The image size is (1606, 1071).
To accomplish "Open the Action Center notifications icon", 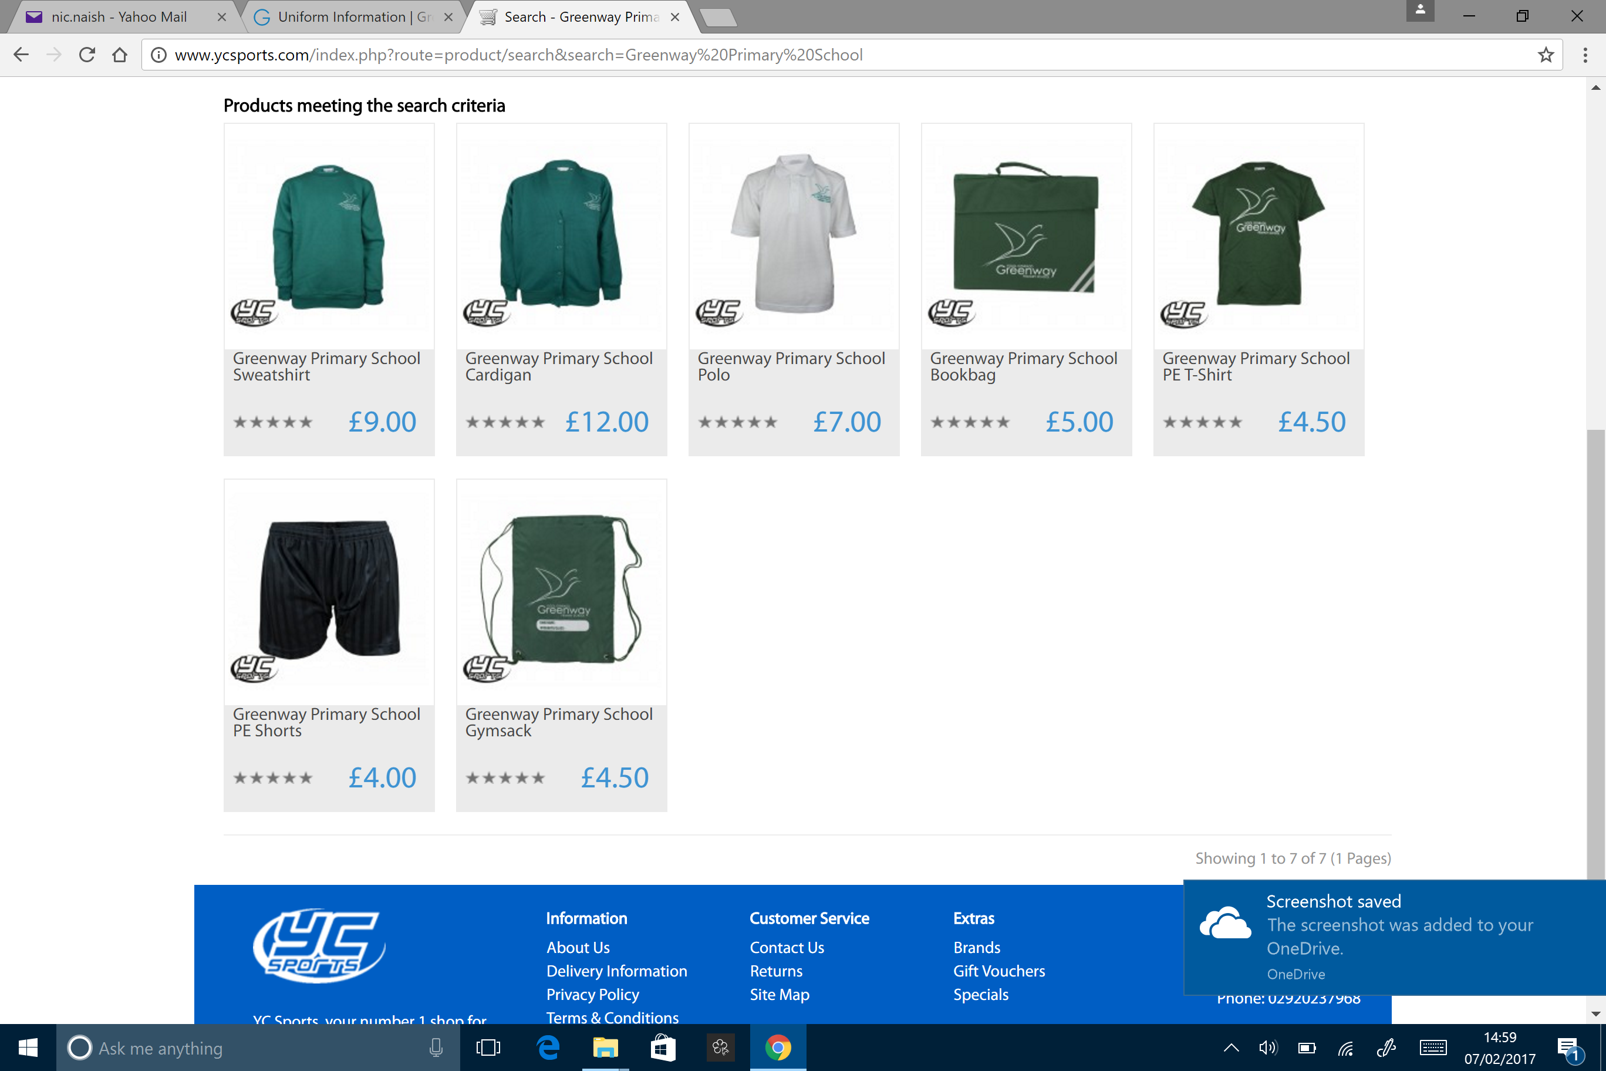I will pyautogui.click(x=1570, y=1048).
